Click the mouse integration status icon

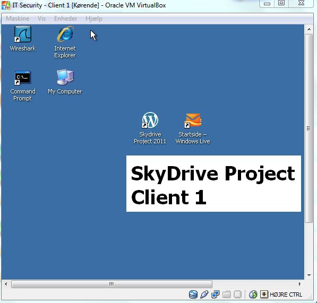pyautogui.click(x=253, y=295)
